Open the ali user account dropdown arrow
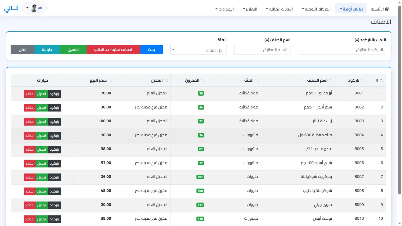The image size is (402, 226). [27, 8]
